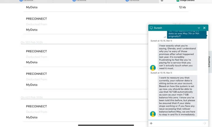Switch to the first Facebook tab
Image resolution: width=212 pixels, height=127 pixels.
[26, 1]
